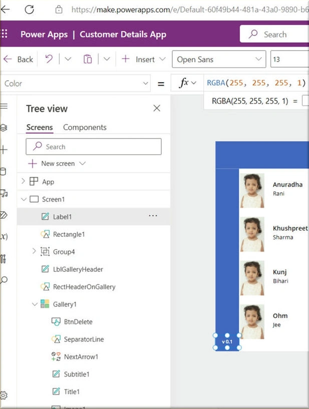The image size is (309, 409).
Task: Collapse the Gallery1 node
Action: click(35, 304)
